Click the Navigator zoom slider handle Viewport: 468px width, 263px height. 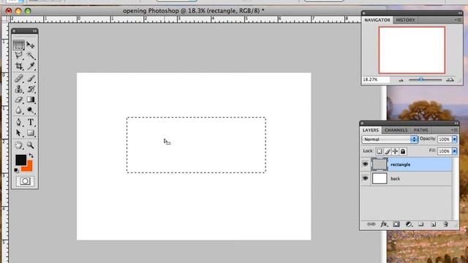pyautogui.click(x=421, y=80)
